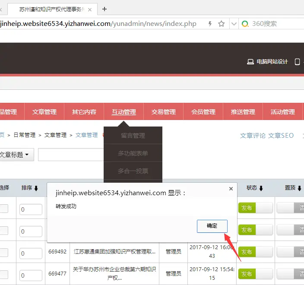Click the sort order field in second row
The width and height of the screenshot is (304, 285).
tap(31, 231)
